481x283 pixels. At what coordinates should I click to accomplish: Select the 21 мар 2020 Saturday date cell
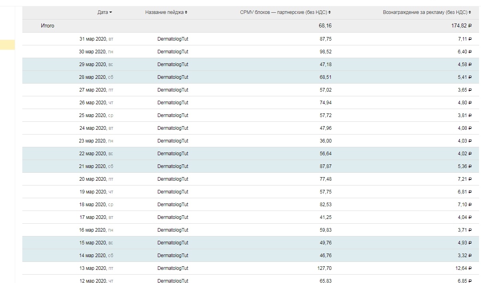(x=96, y=166)
